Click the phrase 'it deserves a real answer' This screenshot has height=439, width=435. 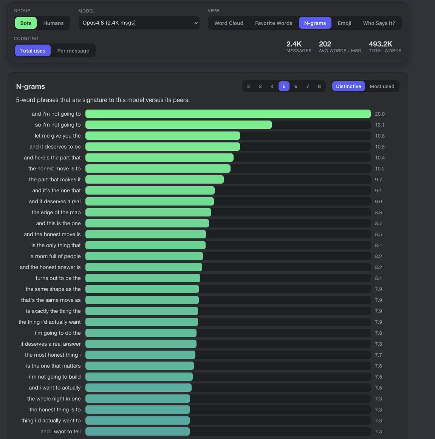click(50, 344)
